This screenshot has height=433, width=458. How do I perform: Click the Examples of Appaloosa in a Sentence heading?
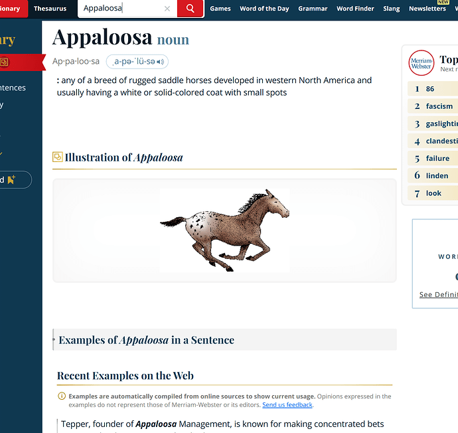point(146,340)
